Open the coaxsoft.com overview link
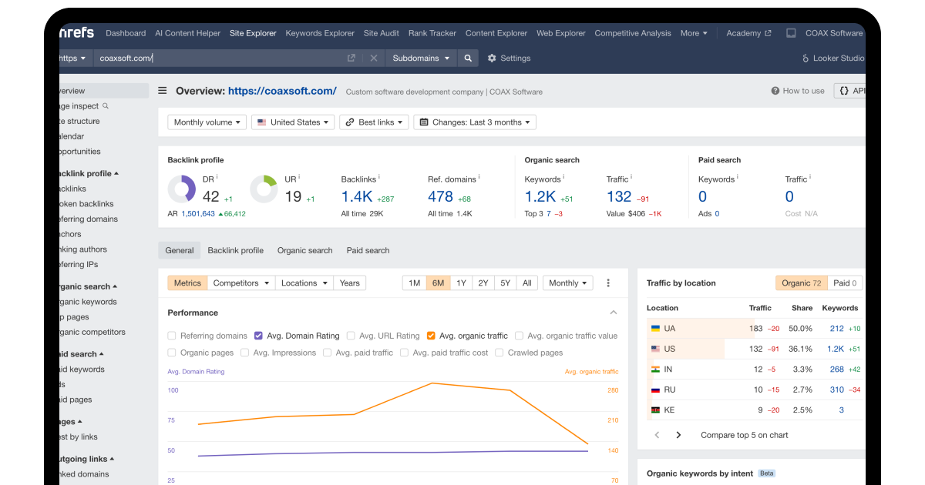Viewport: 925px width, 485px height. (282, 91)
